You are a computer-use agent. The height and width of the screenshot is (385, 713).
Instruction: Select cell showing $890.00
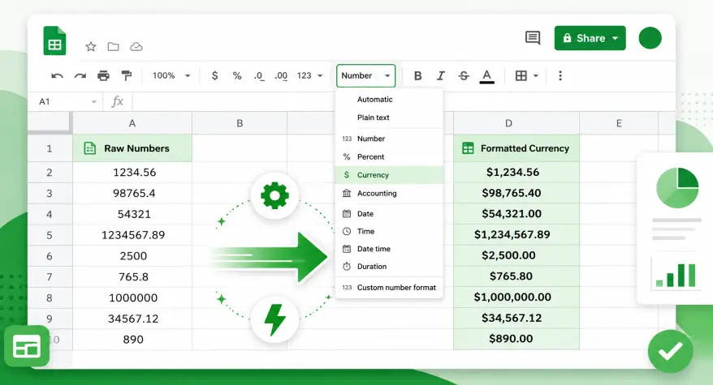coord(516,339)
